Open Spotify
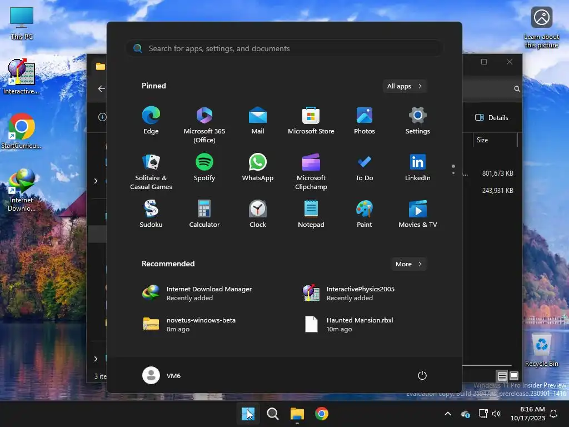Viewport: 569px width, 427px height. point(204,167)
